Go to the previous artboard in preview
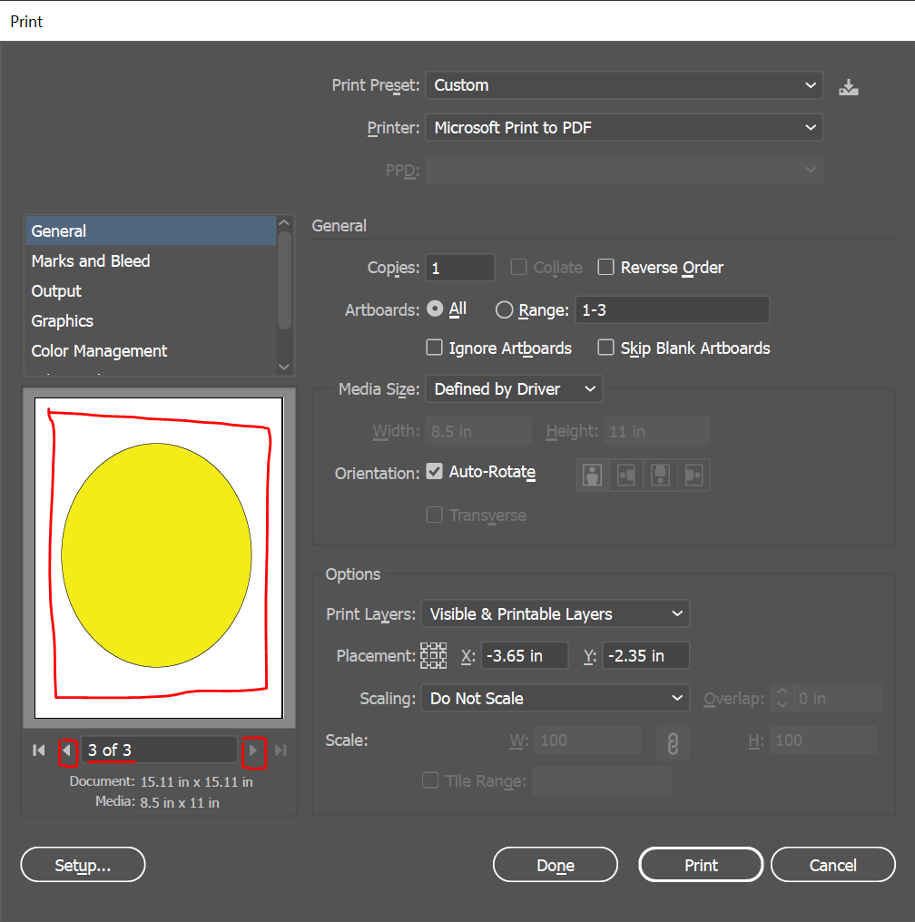Viewport: 915px width, 922px height. (66, 750)
